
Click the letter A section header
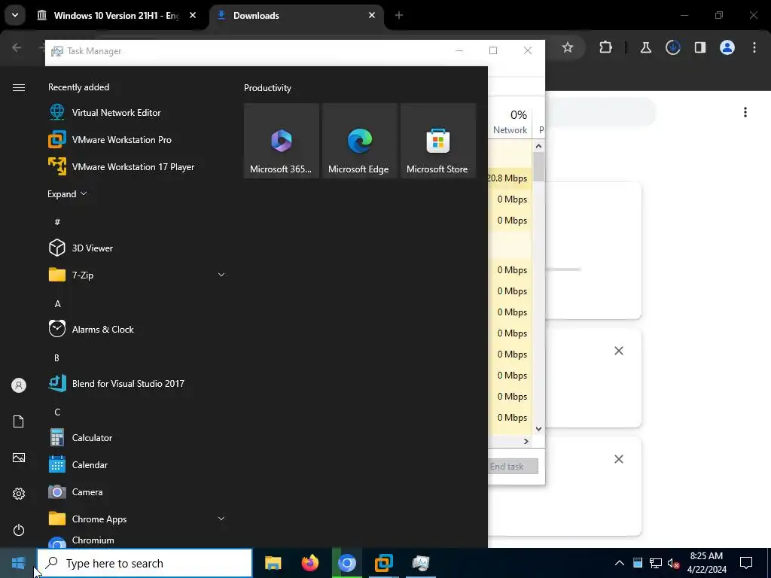pyautogui.click(x=57, y=304)
